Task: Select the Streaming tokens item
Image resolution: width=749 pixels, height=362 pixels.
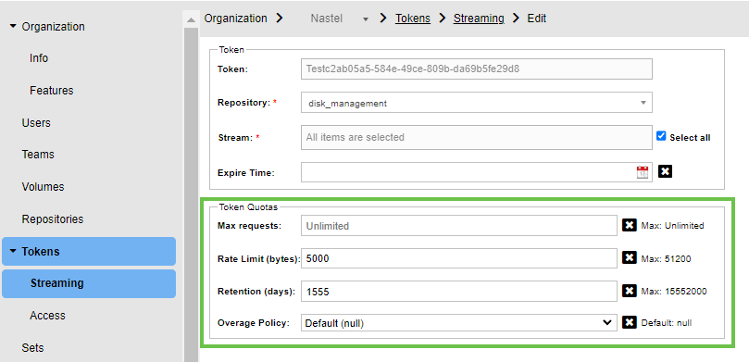Action: (89, 283)
